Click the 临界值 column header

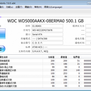point(74,57)
